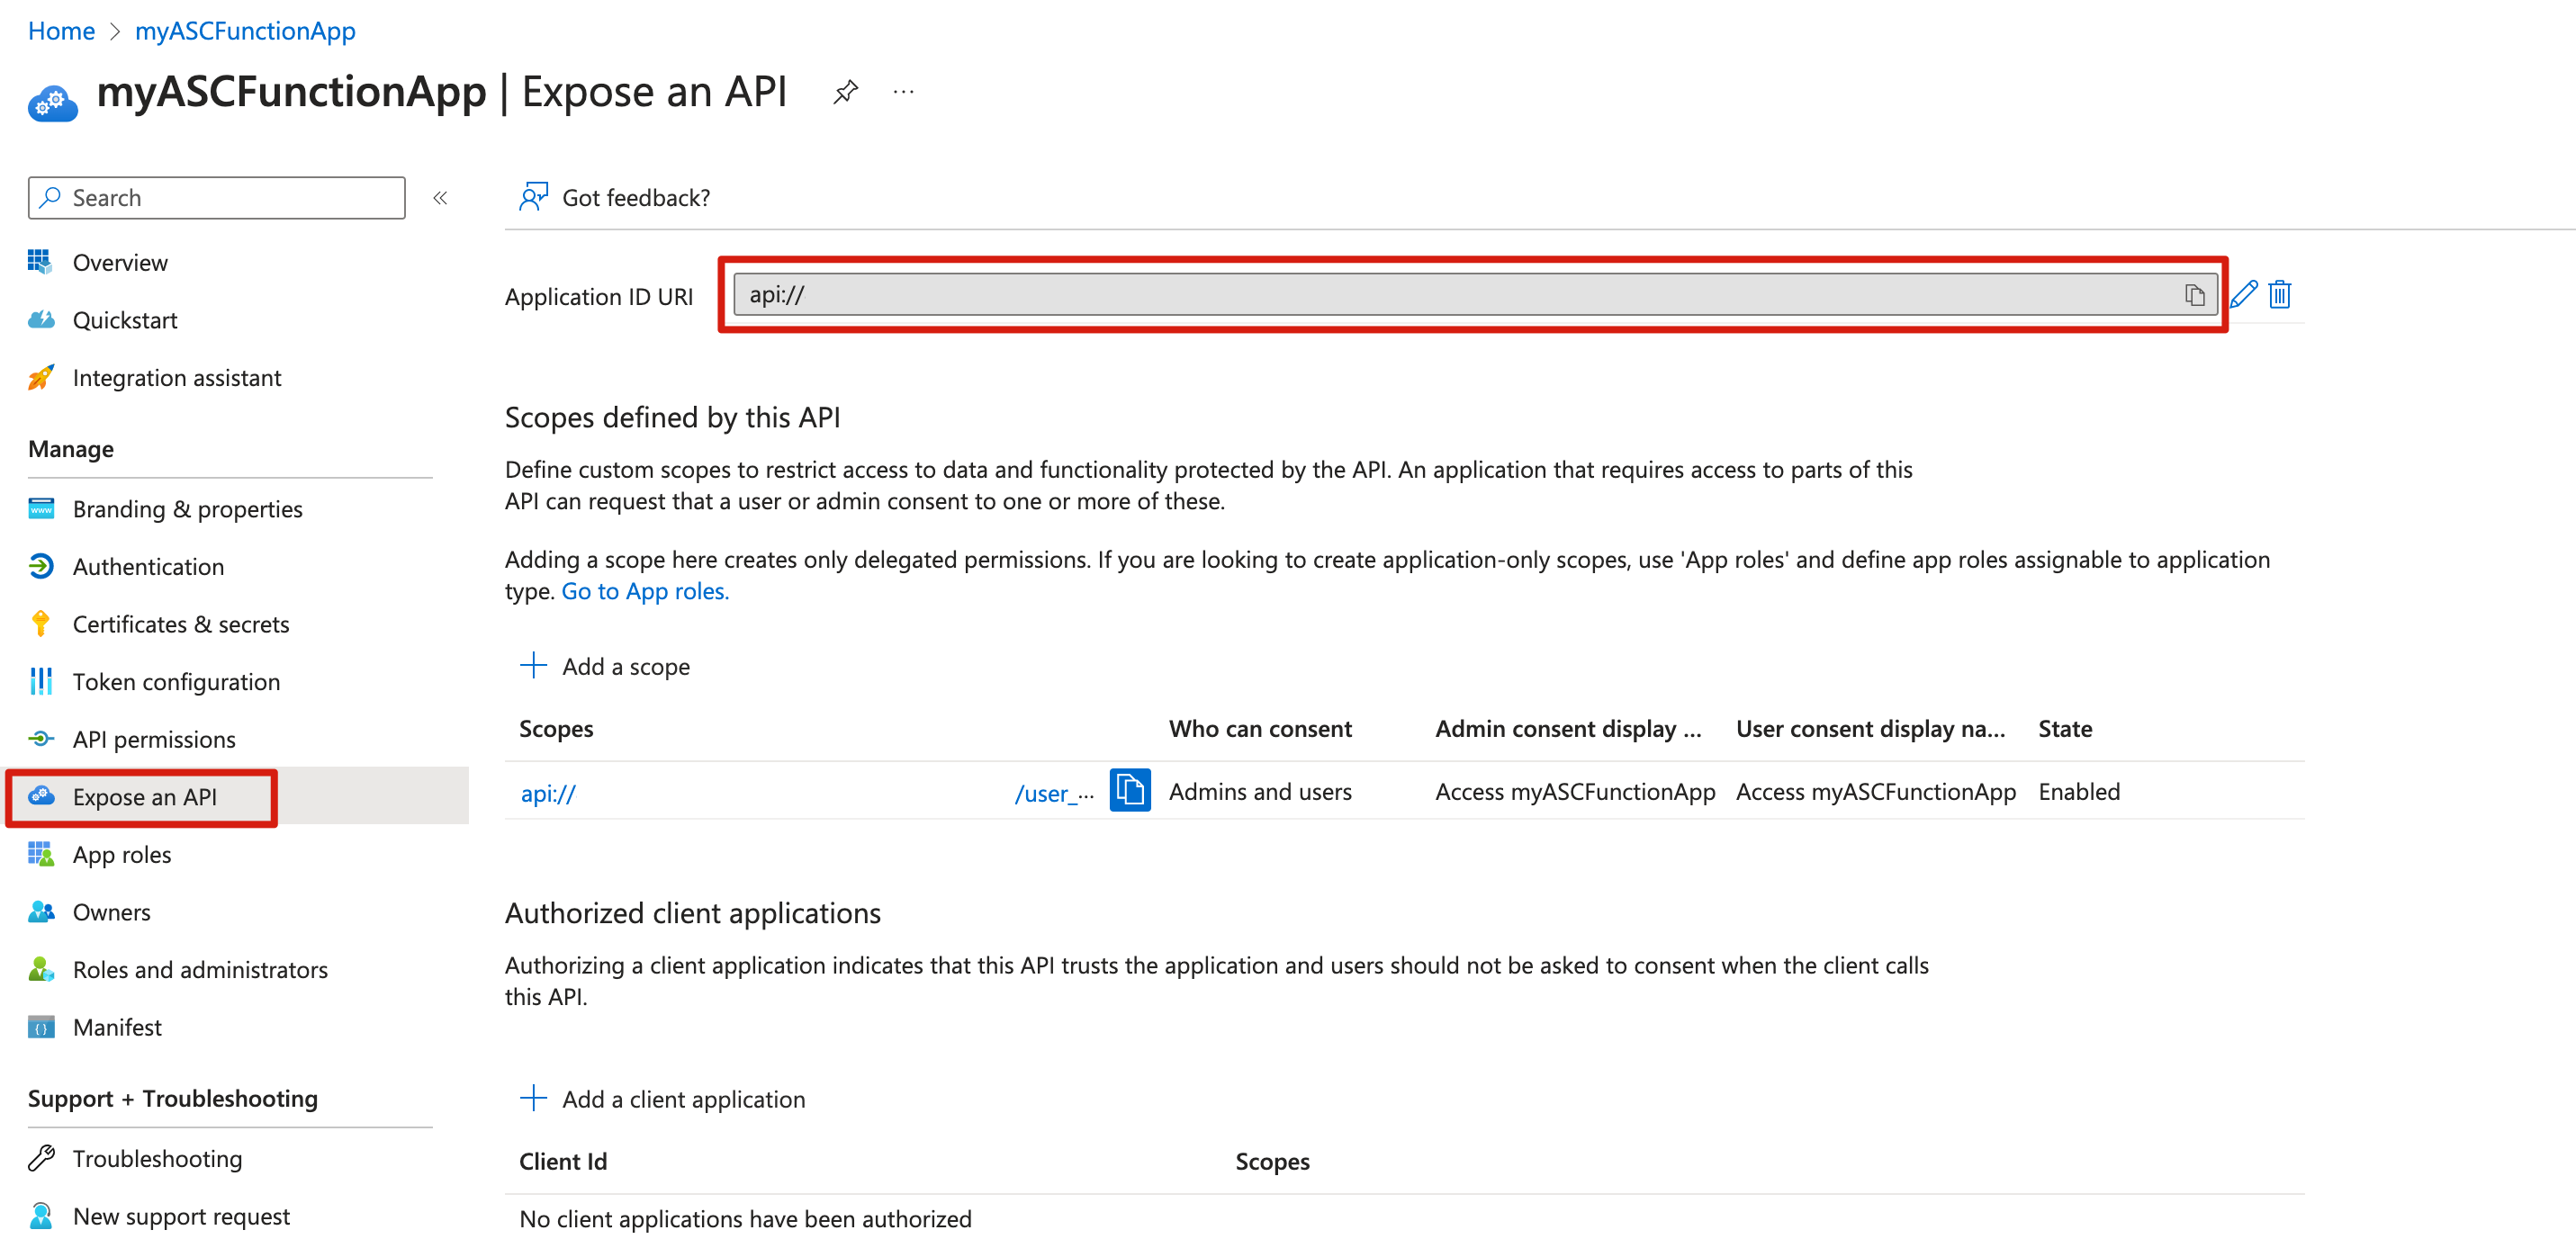Pin the Expose an API page

click(x=845, y=93)
